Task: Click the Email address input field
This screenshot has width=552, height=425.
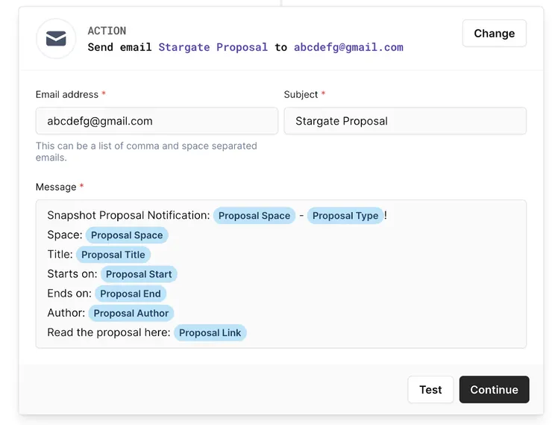Action: [x=157, y=121]
